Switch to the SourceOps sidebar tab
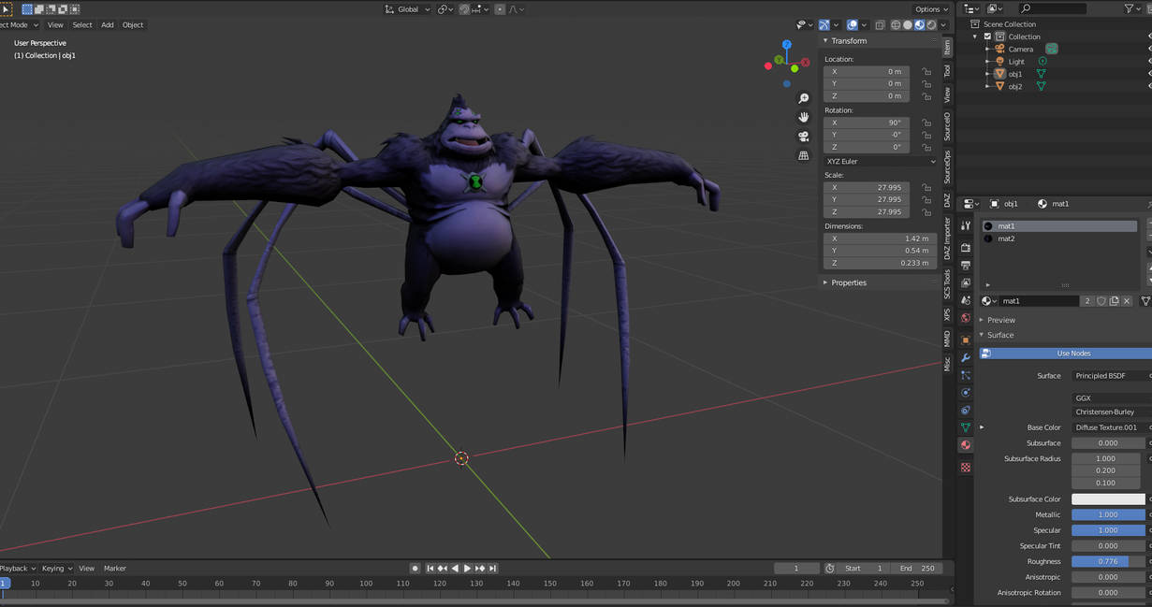The image size is (1152, 607). (947, 167)
